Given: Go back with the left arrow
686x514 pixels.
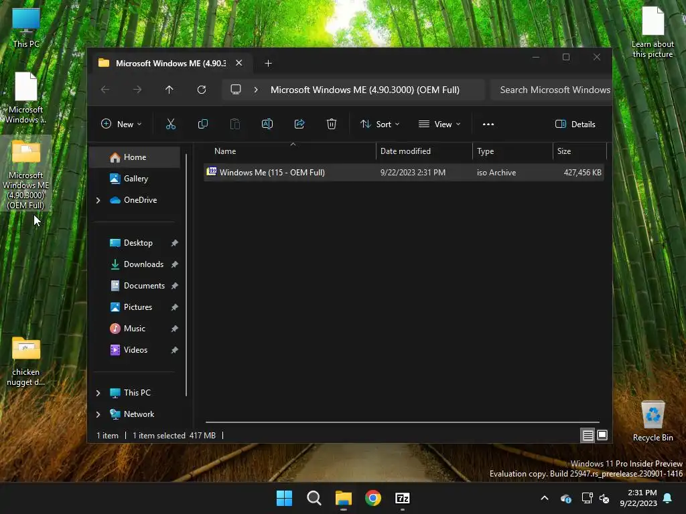Looking at the screenshot, I should click(x=105, y=90).
